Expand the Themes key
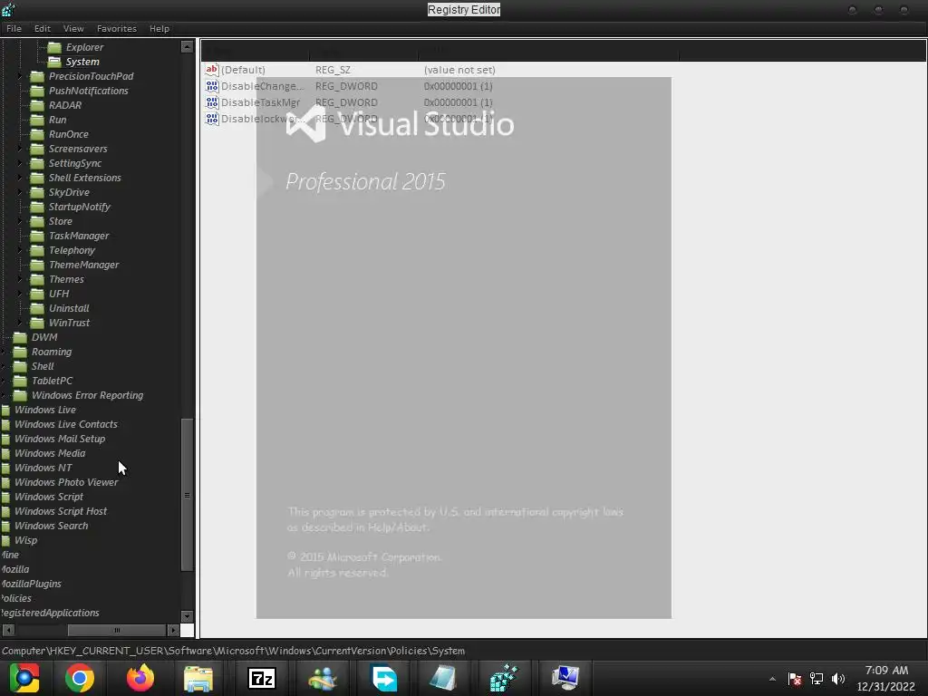928x696 pixels. (20, 279)
